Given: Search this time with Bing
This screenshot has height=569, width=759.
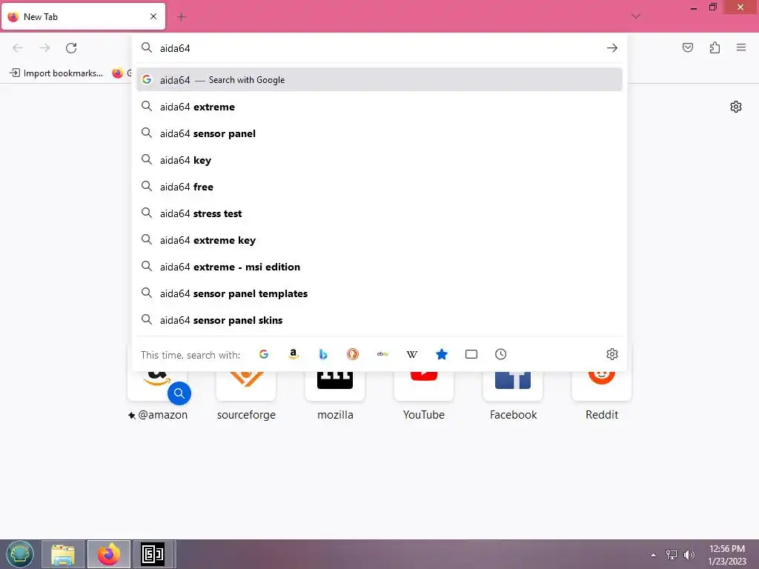Looking at the screenshot, I should tap(323, 354).
